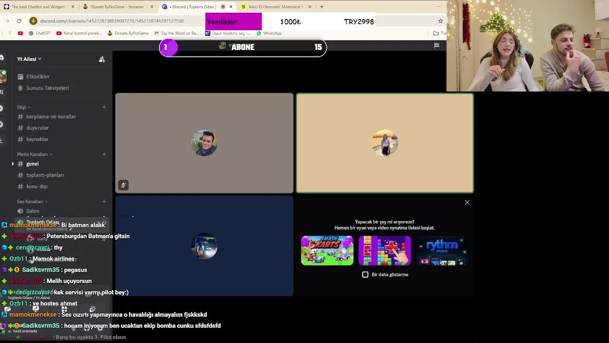Add a channel to Ses Kanalları category
The height and width of the screenshot is (343, 609).
tap(104, 202)
